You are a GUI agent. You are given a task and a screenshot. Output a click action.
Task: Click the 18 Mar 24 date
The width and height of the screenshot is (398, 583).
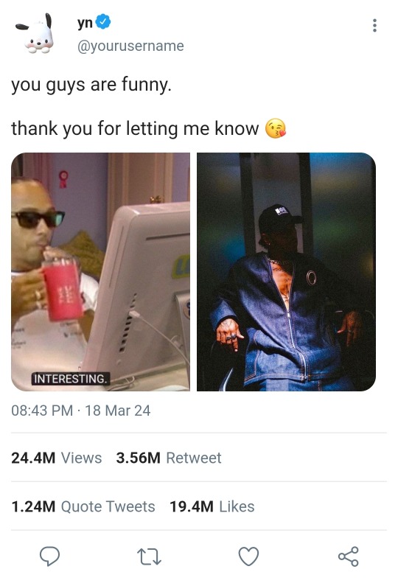[x=118, y=411]
